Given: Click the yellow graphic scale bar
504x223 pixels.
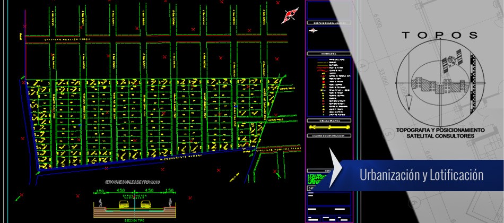Looking at the screenshot, I should tap(328, 128).
